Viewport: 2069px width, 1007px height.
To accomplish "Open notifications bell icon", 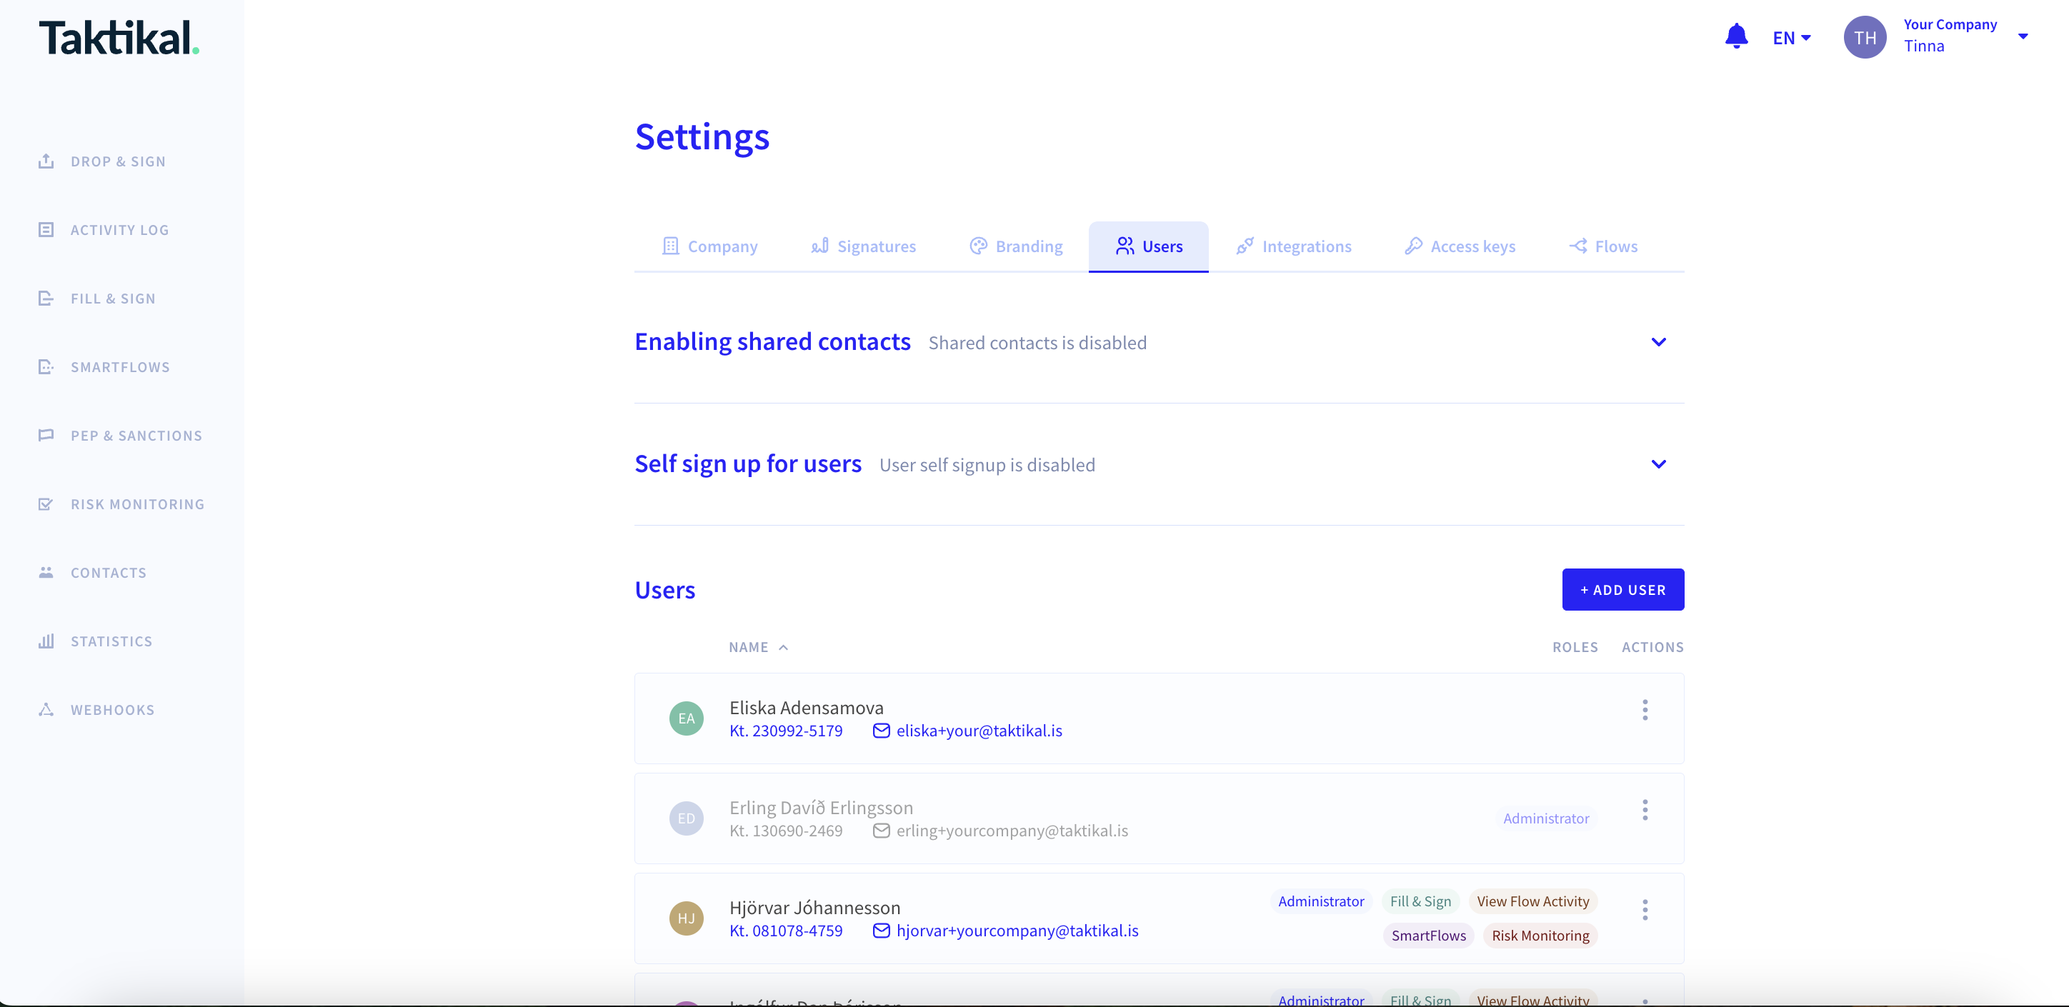I will coord(1735,36).
